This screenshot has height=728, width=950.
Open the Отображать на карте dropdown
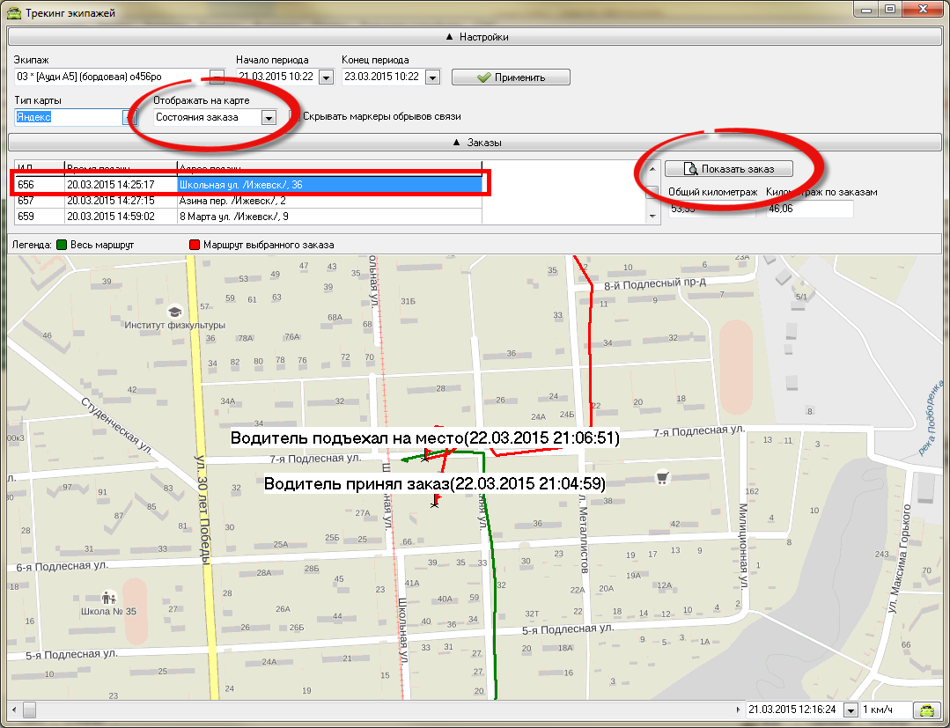click(x=269, y=117)
